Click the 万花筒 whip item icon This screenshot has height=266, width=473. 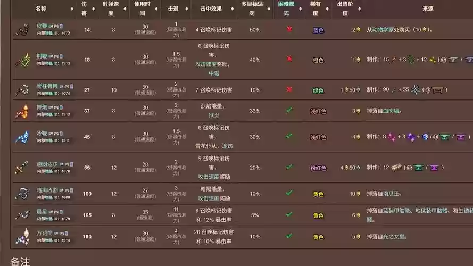coord(23,237)
